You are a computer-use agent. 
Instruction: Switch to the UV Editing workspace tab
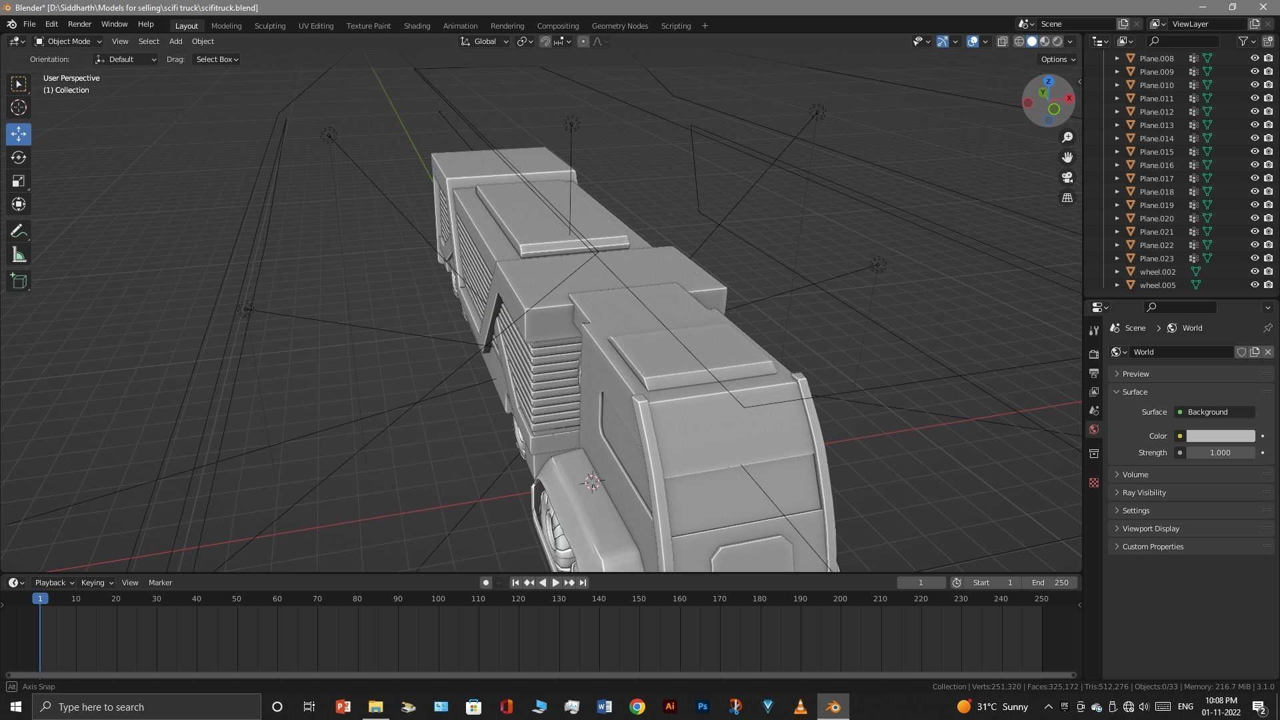click(316, 26)
